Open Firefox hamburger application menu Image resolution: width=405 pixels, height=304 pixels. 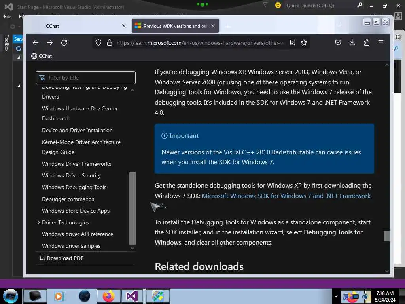[x=381, y=42]
